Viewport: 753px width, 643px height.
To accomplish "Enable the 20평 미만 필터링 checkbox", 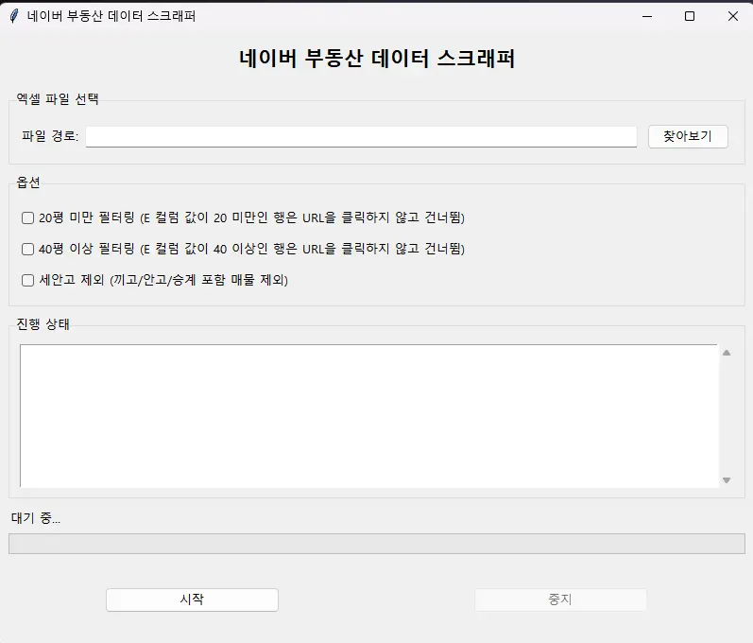I will 27,217.
